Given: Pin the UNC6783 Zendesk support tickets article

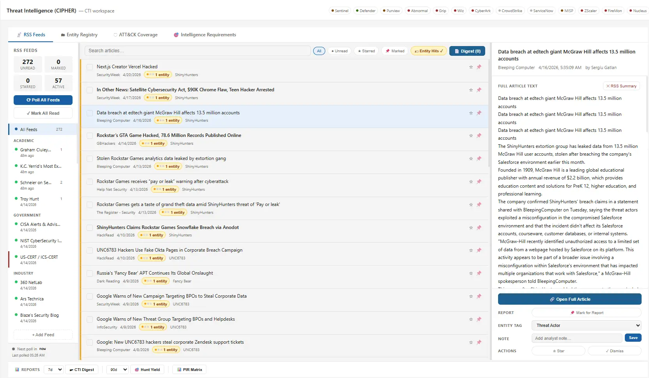Looking at the screenshot, I should point(479,342).
